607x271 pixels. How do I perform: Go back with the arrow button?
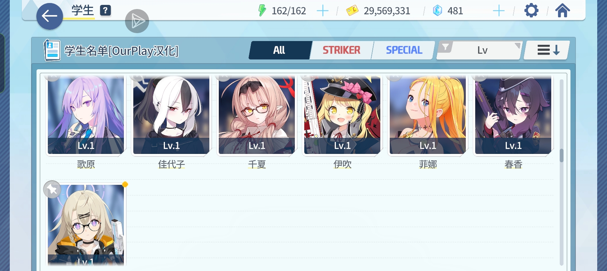(49, 16)
